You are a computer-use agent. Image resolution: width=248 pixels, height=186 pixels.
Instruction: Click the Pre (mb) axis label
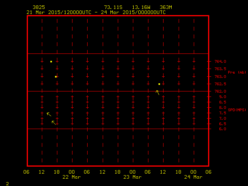point(237,72)
